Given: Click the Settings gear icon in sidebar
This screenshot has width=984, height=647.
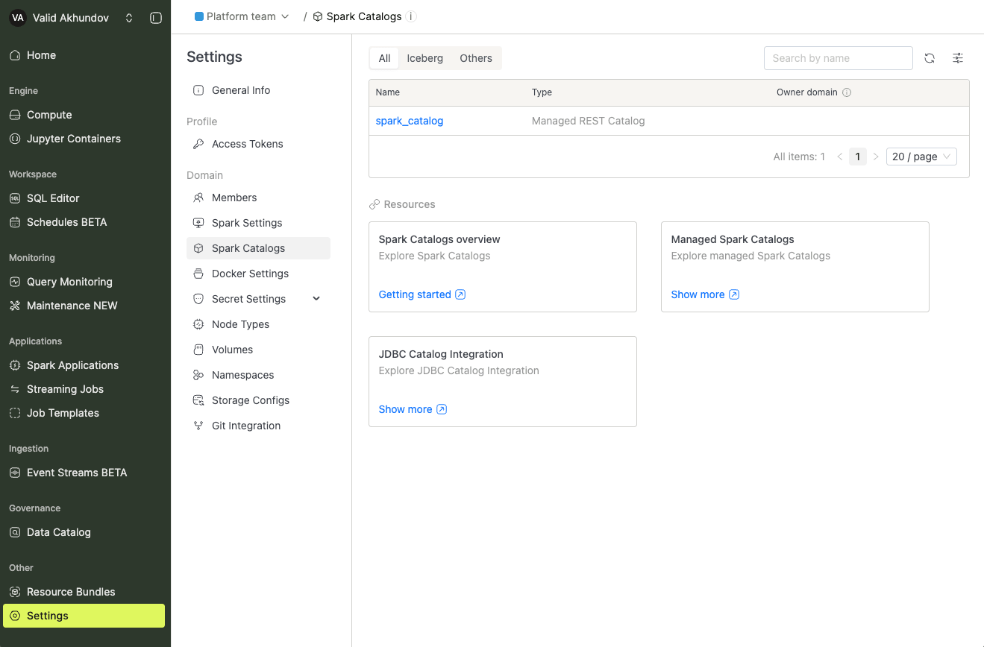Looking at the screenshot, I should (15, 616).
